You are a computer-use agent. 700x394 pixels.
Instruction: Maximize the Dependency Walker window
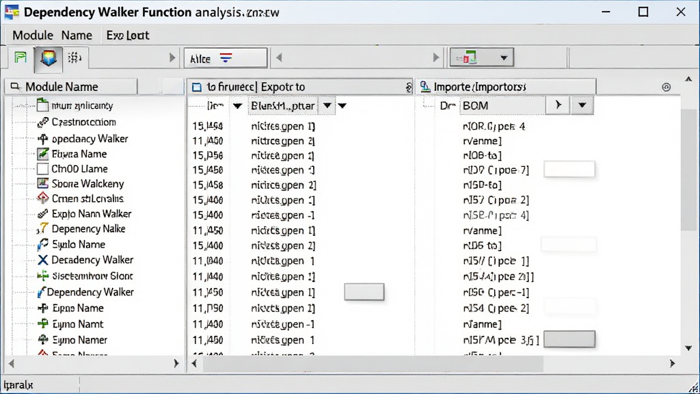[x=643, y=12]
